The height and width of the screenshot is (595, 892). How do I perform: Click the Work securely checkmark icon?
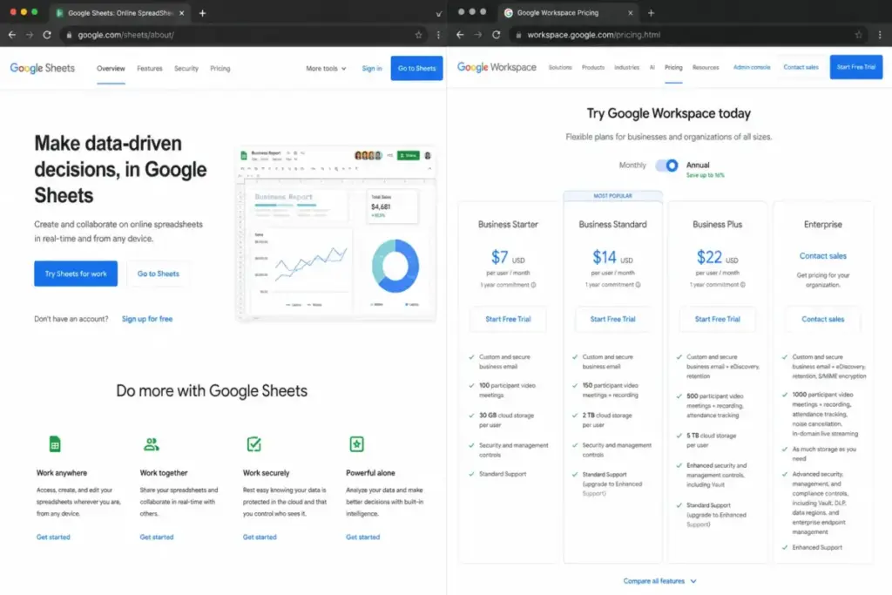coord(254,444)
